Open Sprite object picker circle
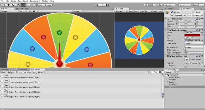 (x=202, y=32)
